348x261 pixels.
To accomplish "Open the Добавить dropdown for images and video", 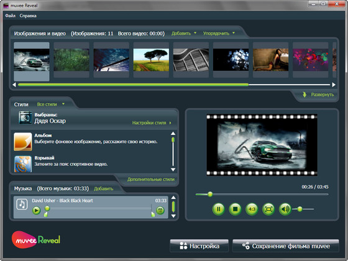I will coord(184,34).
